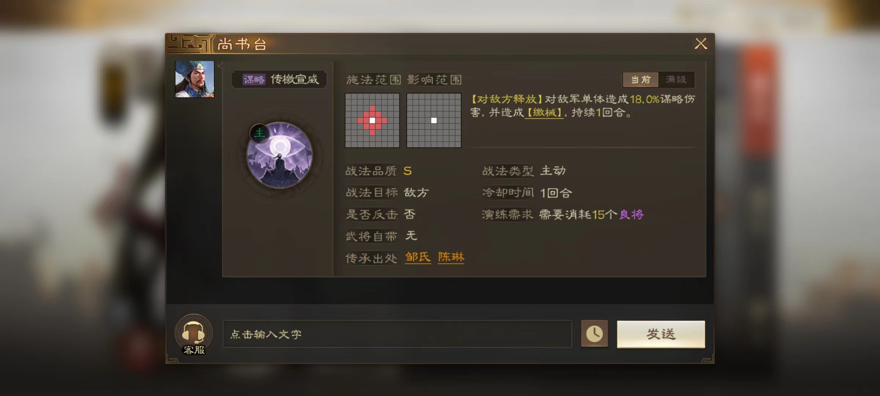Switch to the 满级 max level view
880x396 pixels.
coord(676,80)
